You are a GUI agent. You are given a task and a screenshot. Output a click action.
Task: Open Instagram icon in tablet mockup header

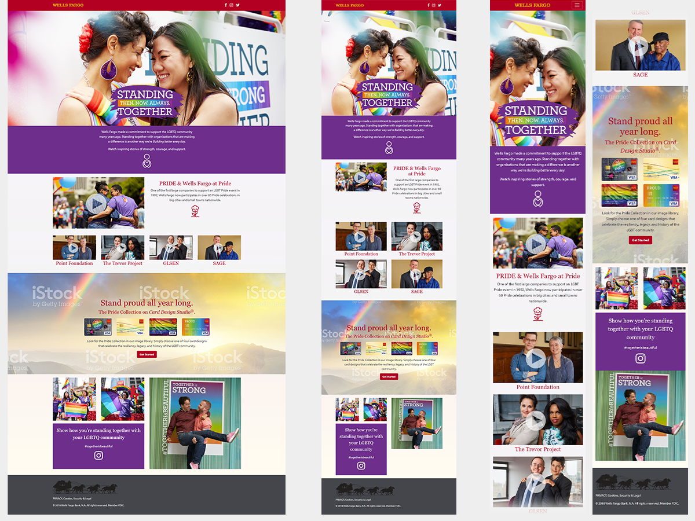click(434, 5)
